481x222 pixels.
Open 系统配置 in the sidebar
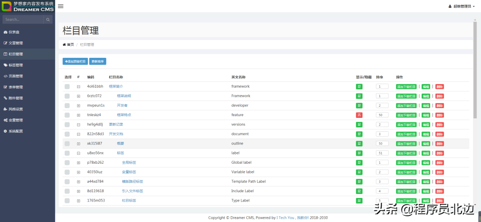pyautogui.click(x=28, y=131)
